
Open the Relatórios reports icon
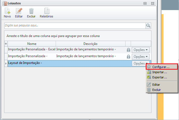tap(47, 11)
